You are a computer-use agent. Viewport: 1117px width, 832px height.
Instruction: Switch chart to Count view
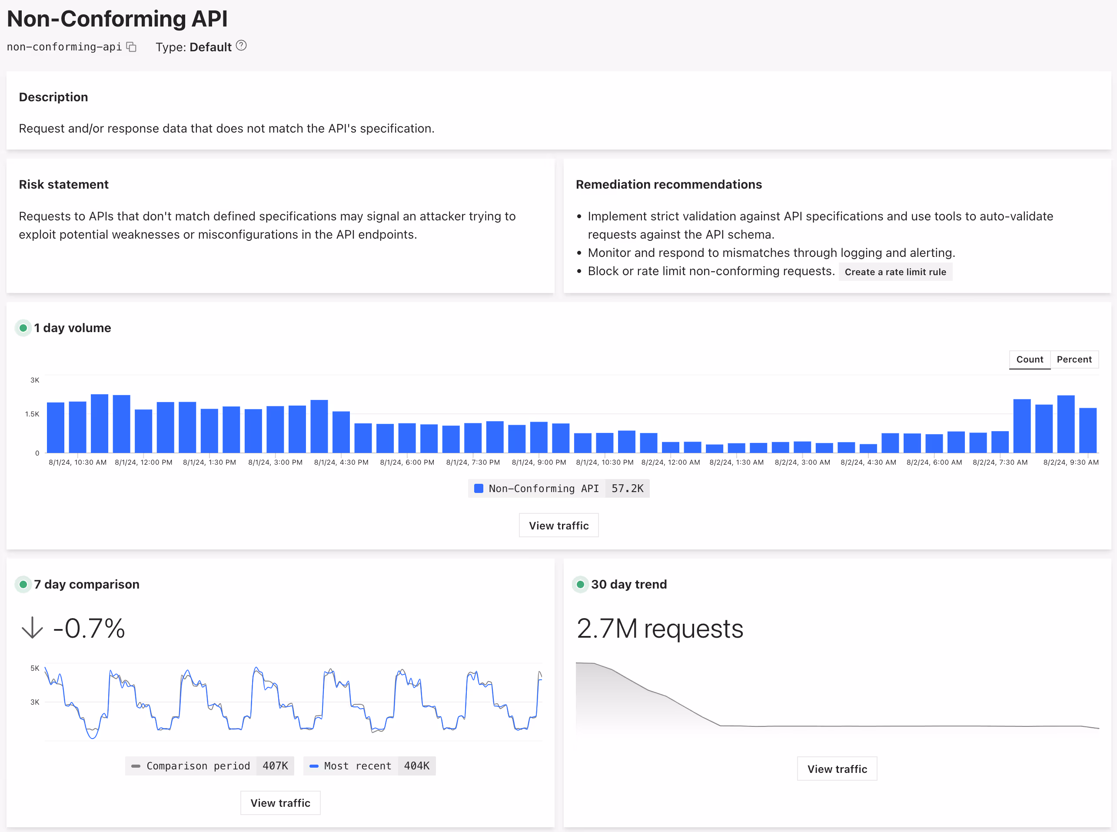(x=1029, y=359)
